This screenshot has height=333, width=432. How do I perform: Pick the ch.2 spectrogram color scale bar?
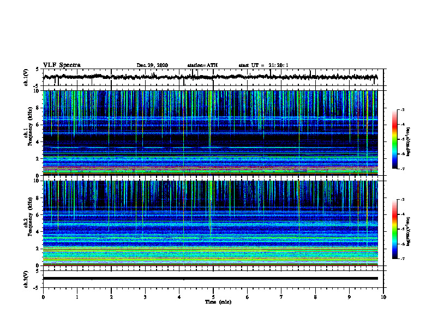click(x=394, y=229)
